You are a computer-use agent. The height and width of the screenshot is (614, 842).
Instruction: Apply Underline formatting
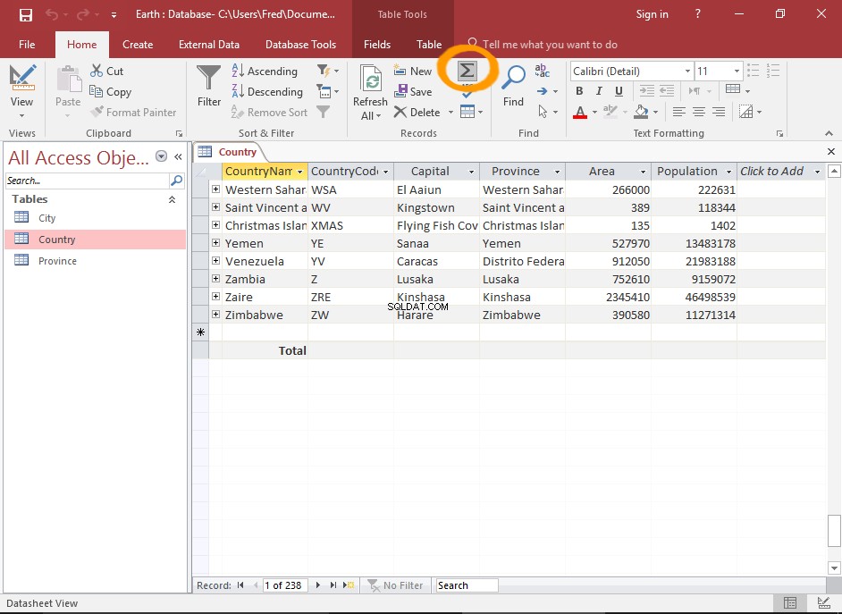pyautogui.click(x=619, y=91)
